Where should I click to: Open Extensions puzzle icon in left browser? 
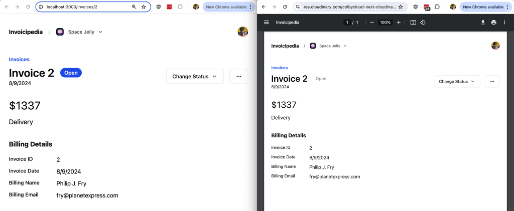pyautogui.click(x=180, y=7)
